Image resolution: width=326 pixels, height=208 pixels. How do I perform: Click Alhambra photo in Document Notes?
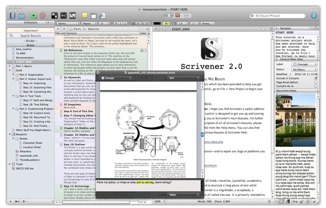pos(296,120)
